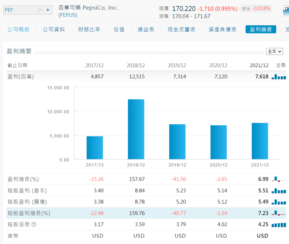Open the 公司概括 tab
The width and height of the screenshot is (289, 244).
click(18, 29)
